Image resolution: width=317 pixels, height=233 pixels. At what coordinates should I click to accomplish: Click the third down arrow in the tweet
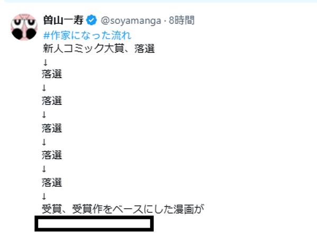tap(44, 115)
